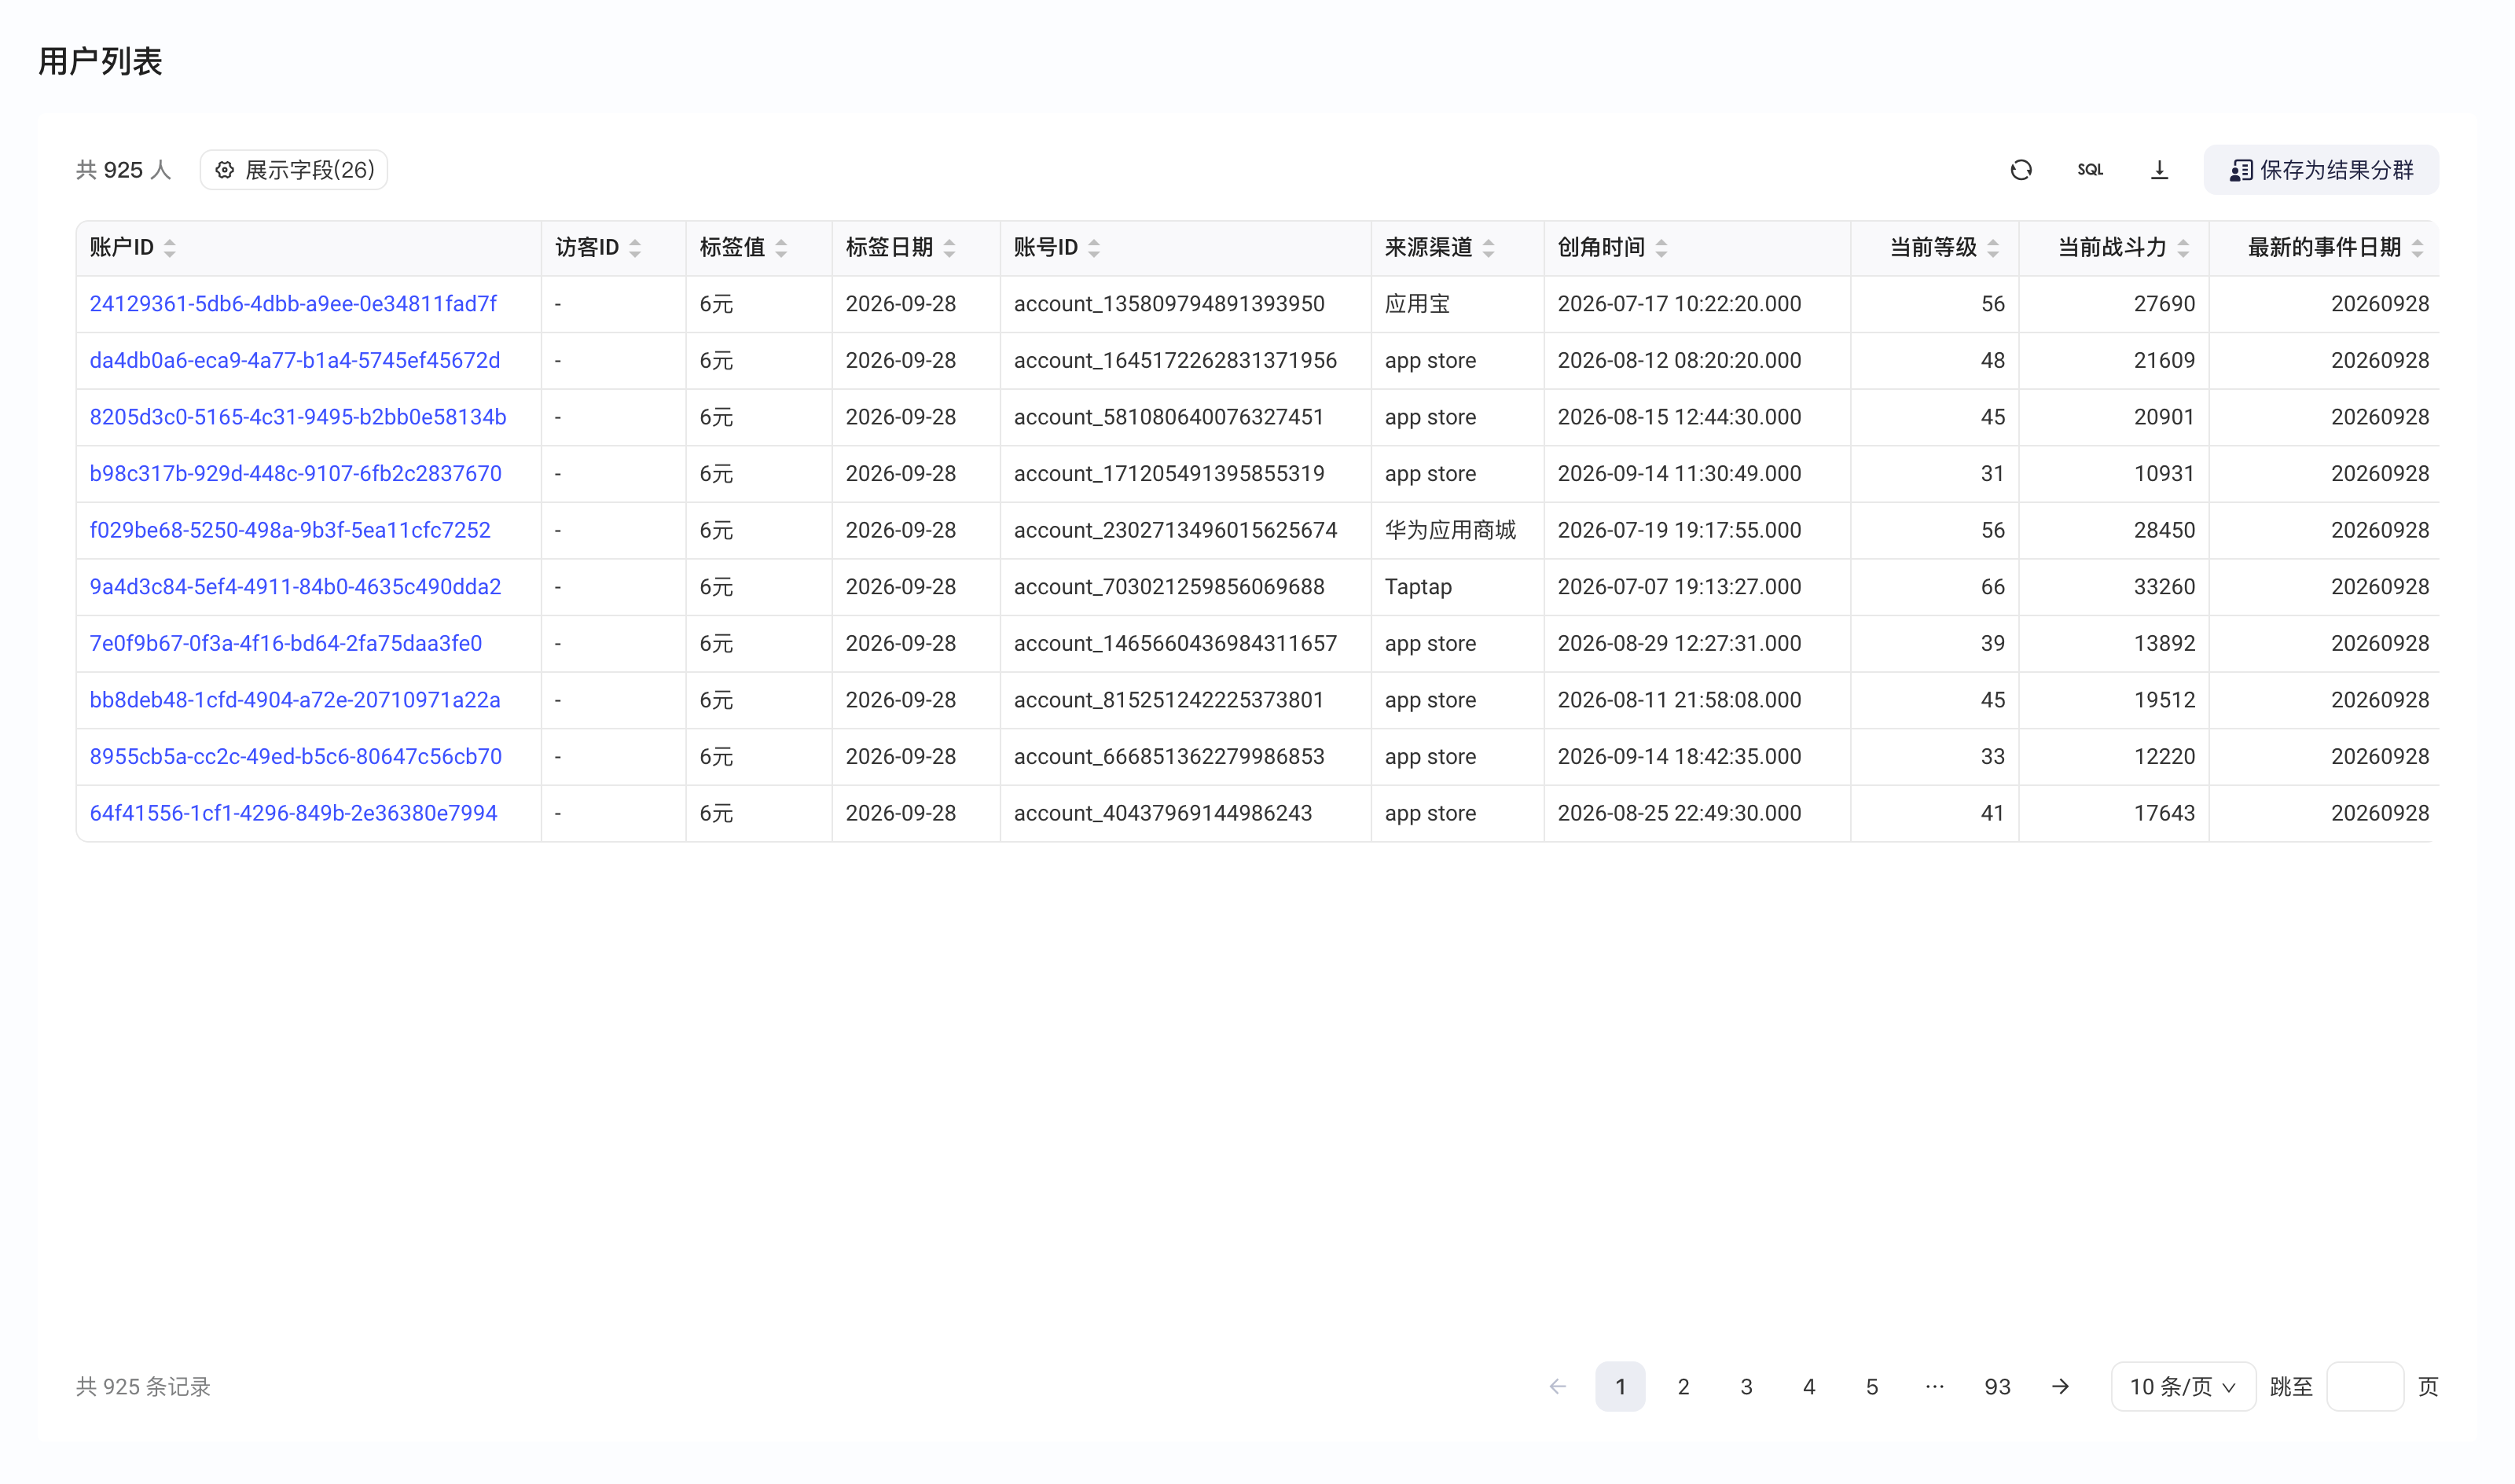The height and width of the screenshot is (1484, 2515).
Task: Go to page 4
Action: [1808, 1386]
